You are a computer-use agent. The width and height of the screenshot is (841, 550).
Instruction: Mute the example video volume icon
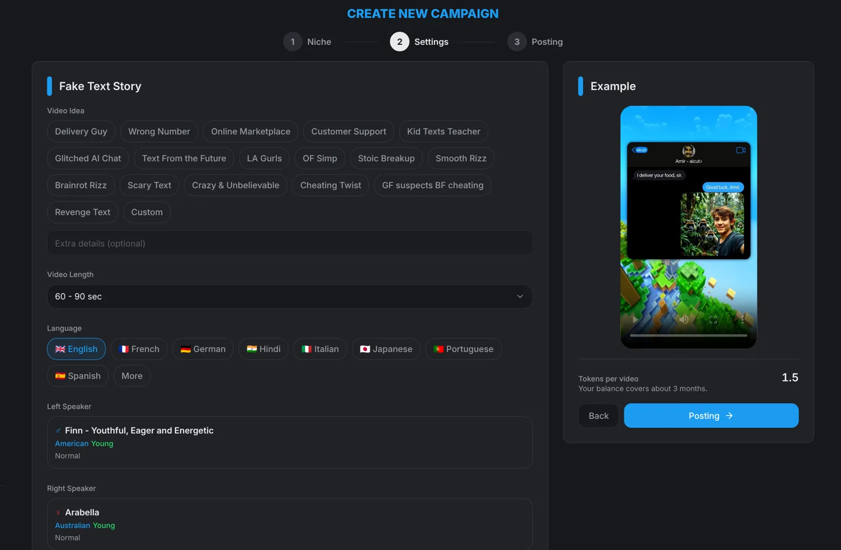(684, 319)
